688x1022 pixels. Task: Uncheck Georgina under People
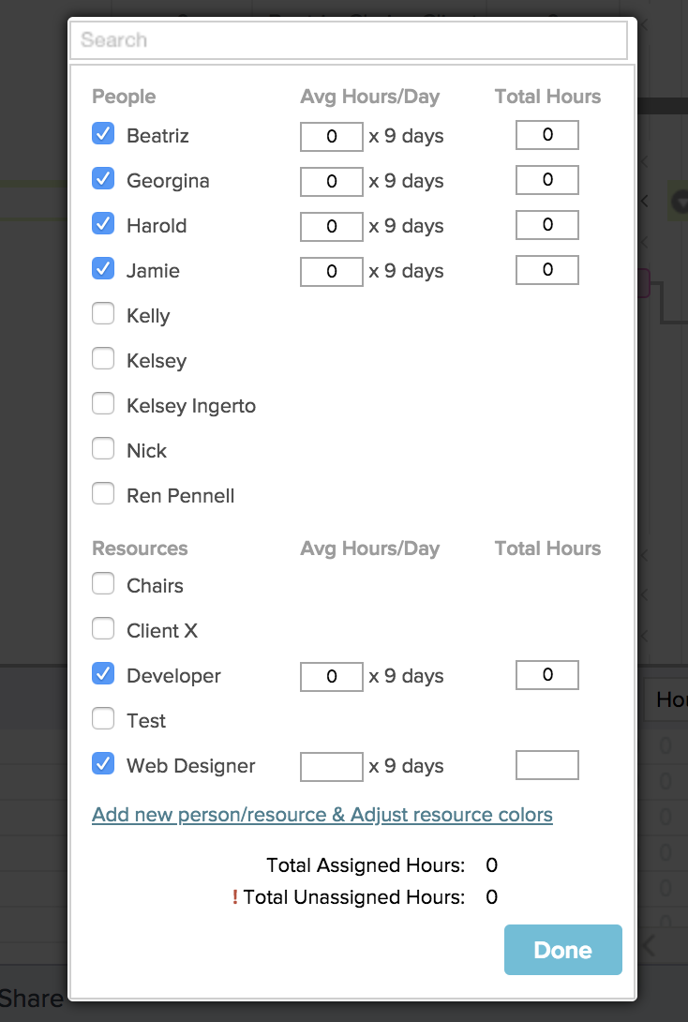pos(103,178)
